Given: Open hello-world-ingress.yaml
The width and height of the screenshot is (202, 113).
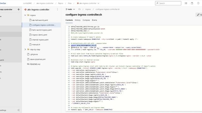Looking at the screenshot, I should (x=42, y=30).
